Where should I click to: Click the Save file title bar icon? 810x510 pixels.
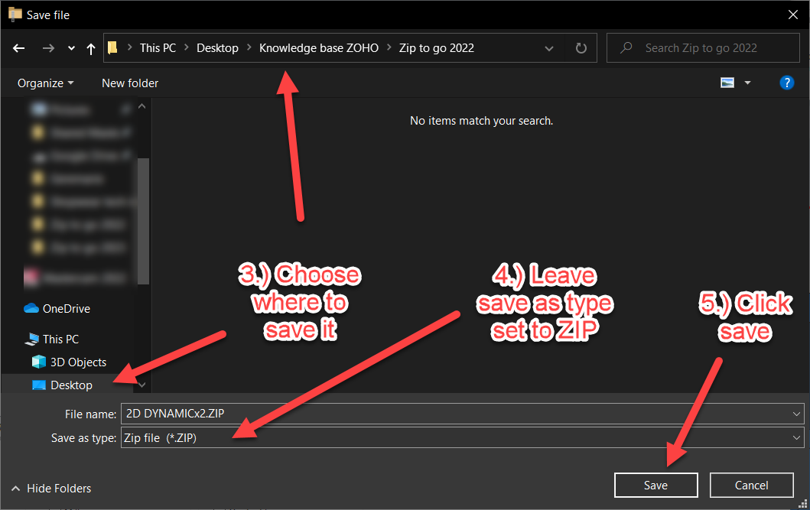point(15,15)
